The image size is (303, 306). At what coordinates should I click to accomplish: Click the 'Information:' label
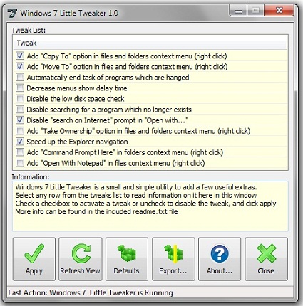31,177
